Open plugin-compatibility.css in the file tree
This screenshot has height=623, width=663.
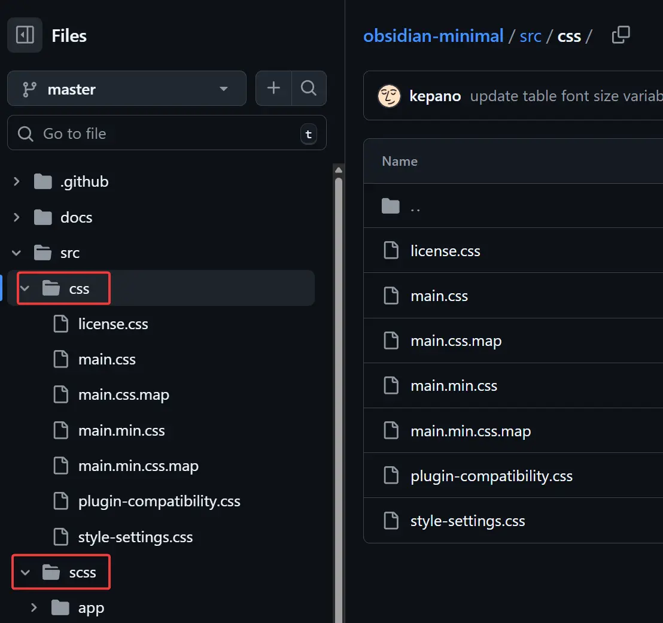tap(159, 502)
